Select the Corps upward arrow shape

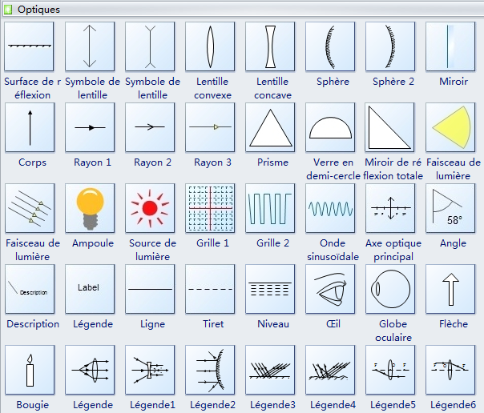pos(30,127)
